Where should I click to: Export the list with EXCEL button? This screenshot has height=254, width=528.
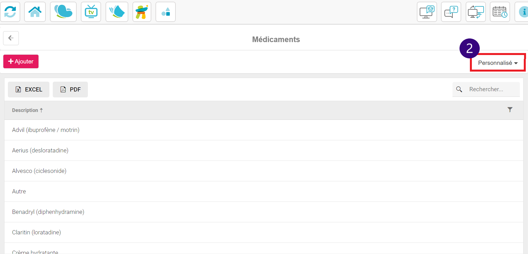pos(29,90)
